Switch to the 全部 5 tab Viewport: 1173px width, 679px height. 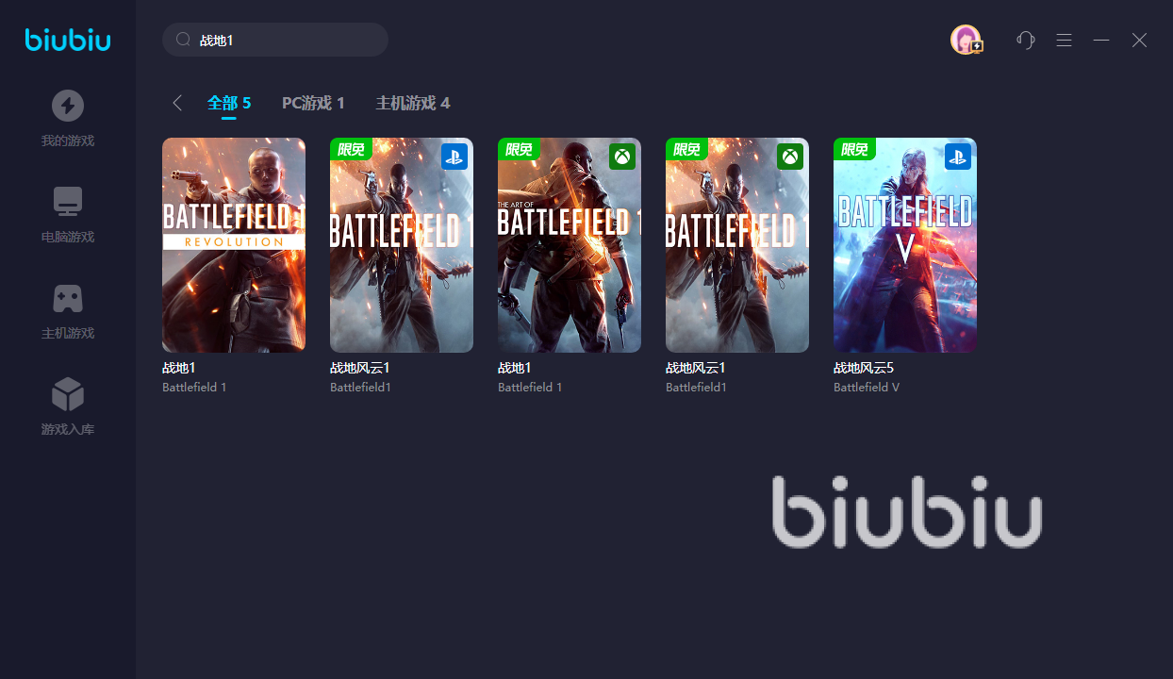pos(229,103)
